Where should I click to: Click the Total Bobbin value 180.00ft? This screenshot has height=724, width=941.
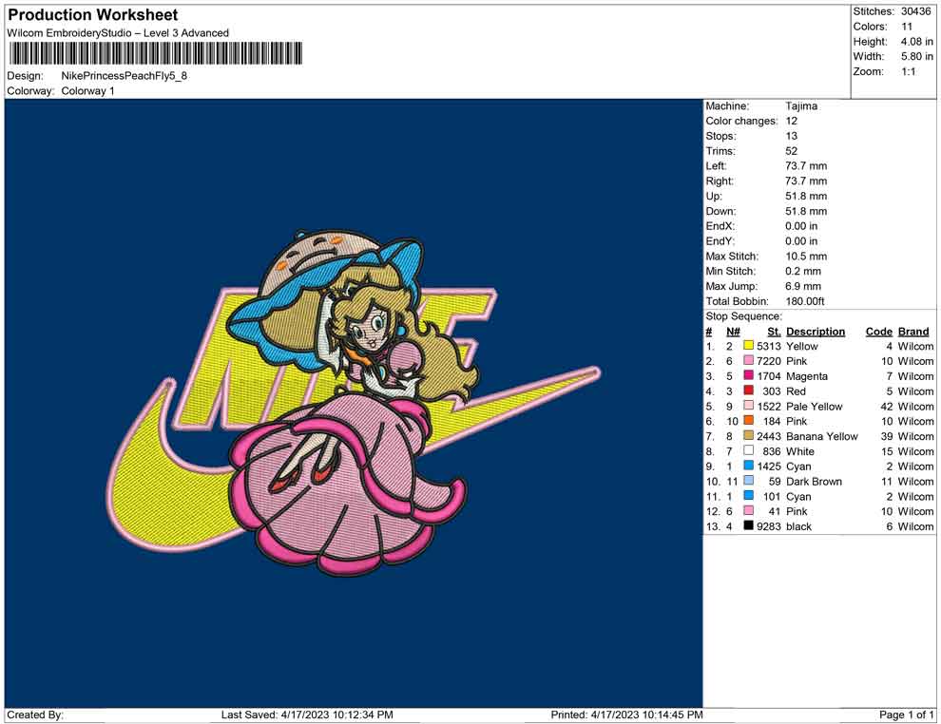coord(805,301)
